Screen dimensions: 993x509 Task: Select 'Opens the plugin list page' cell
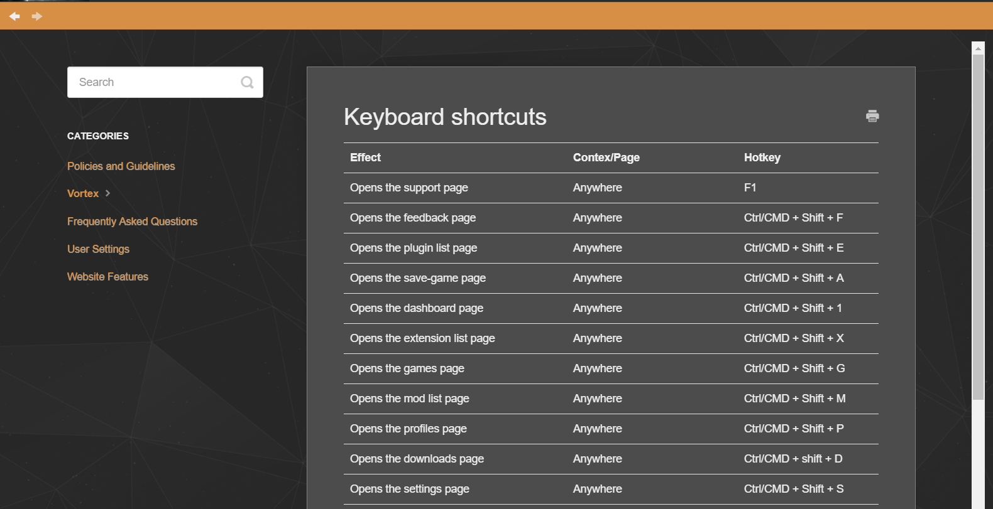(413, 248)
